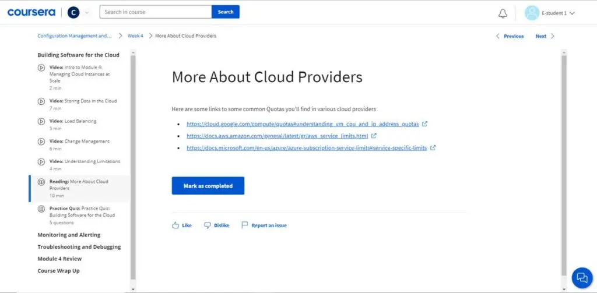Click the Like thumbs-up button
This screenshot has width=597, height=293.
182,225
